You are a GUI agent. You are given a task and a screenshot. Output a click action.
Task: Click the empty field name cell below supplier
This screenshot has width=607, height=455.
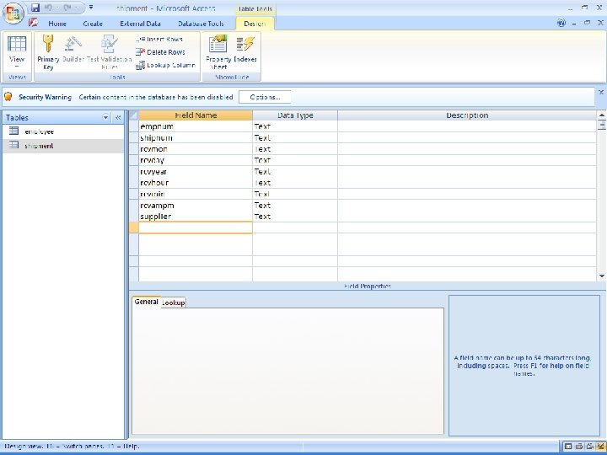tap(195, 227)
